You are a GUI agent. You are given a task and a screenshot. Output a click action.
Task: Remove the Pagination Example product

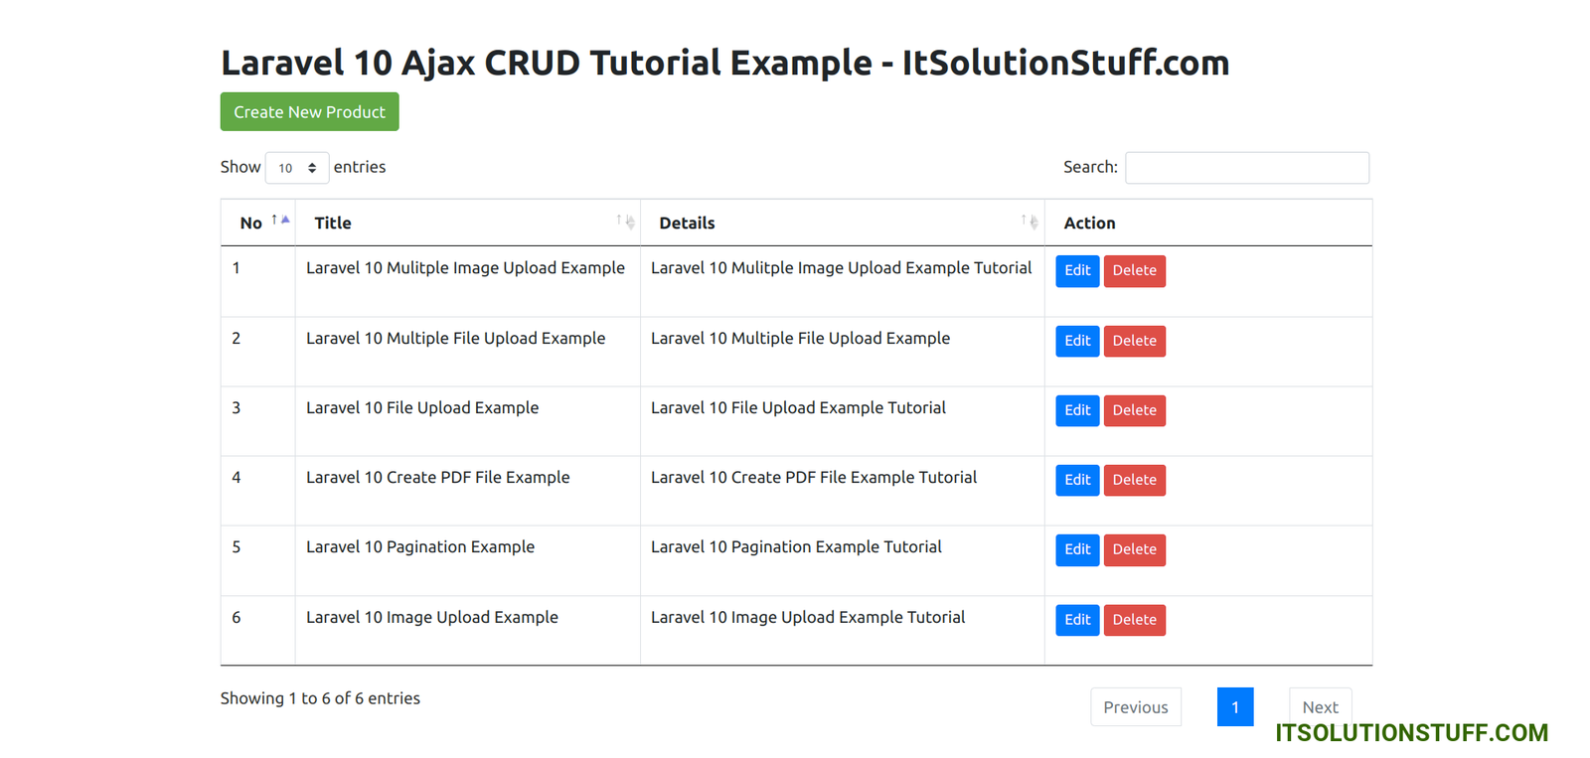1134,549
